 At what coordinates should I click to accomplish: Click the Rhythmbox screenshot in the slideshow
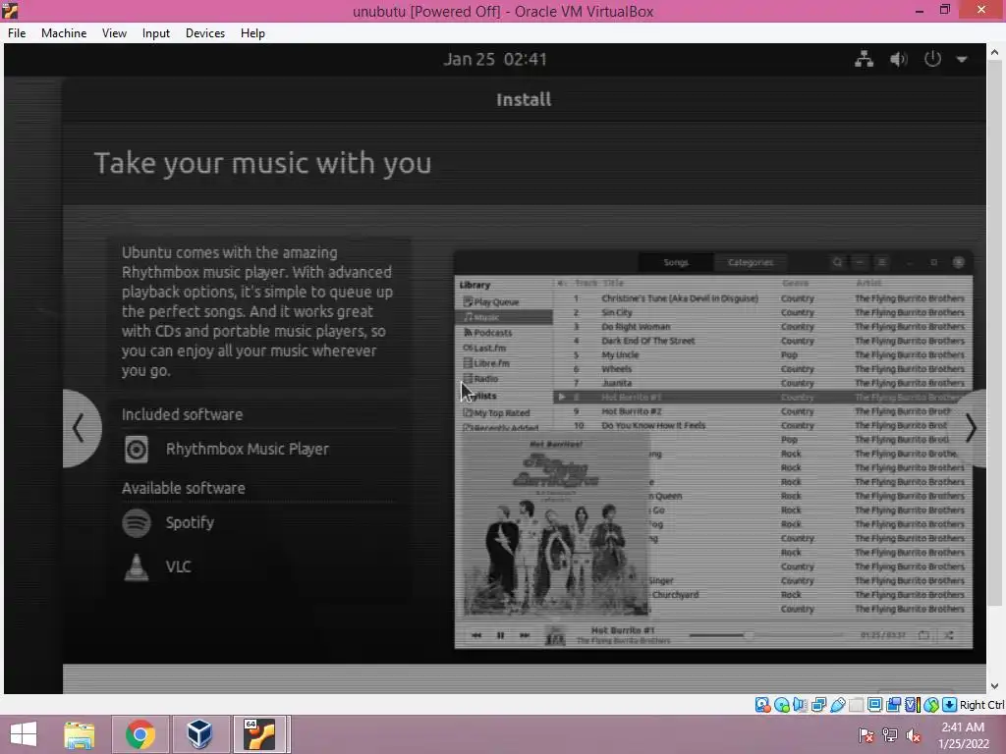pos(713,450)
